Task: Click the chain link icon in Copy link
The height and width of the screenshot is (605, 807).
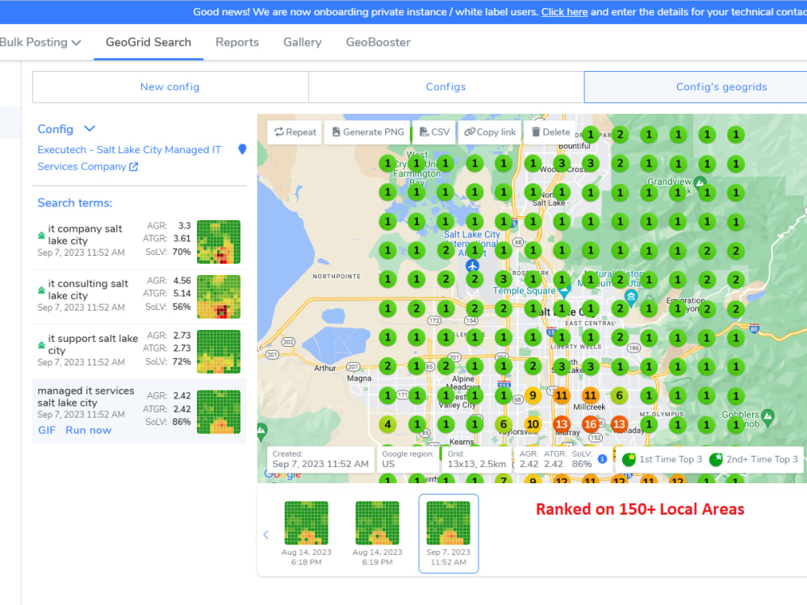Action: coord(470,132)
